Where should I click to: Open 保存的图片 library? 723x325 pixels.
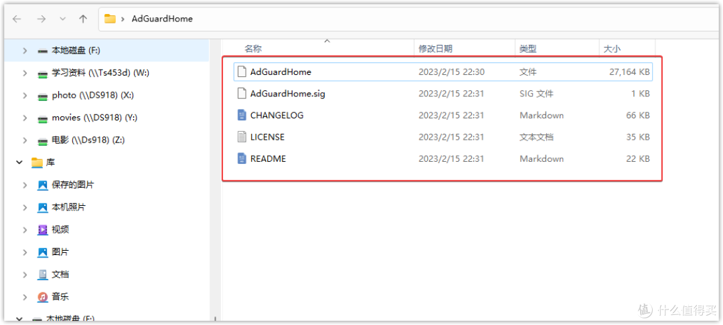(x=73, y=185)
